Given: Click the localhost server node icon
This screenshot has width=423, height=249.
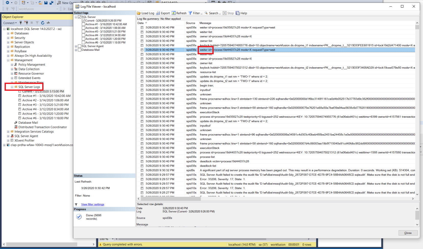Looking at the screenshot, I should [8, 29].
